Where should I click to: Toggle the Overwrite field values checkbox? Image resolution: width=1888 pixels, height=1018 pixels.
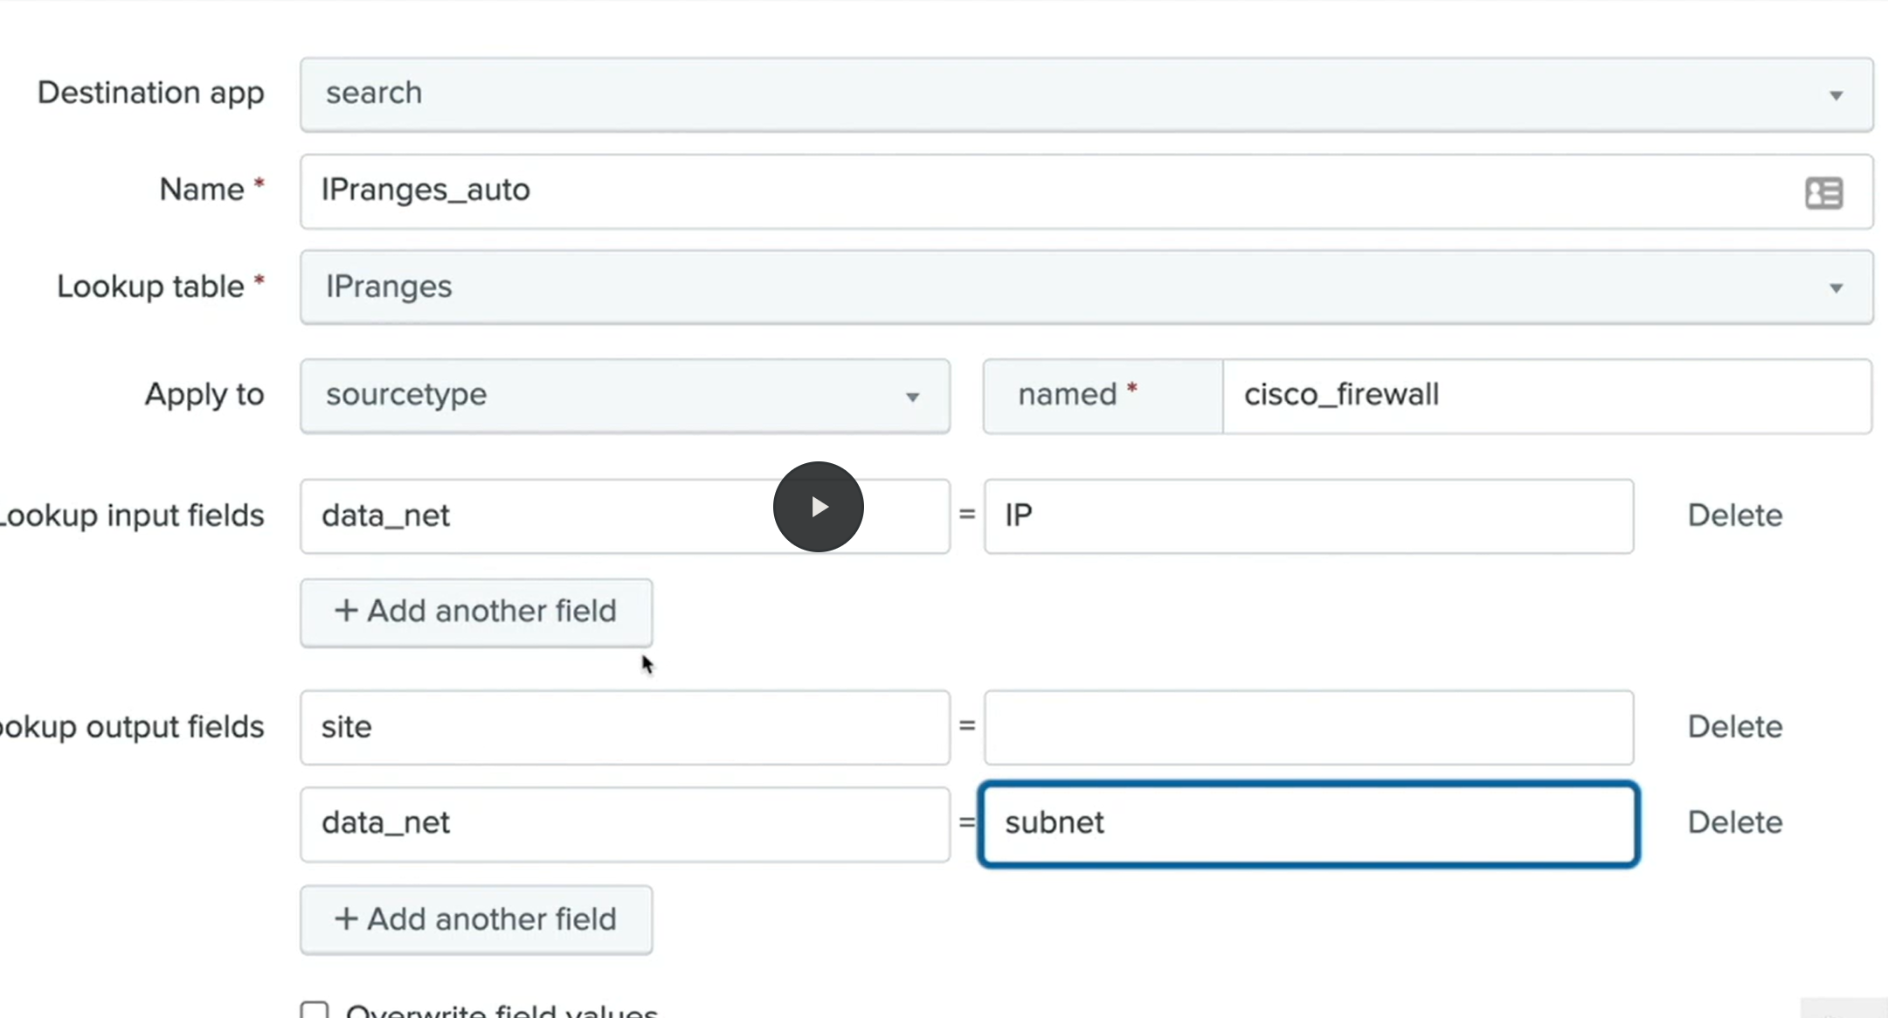tap(315, 1011)
